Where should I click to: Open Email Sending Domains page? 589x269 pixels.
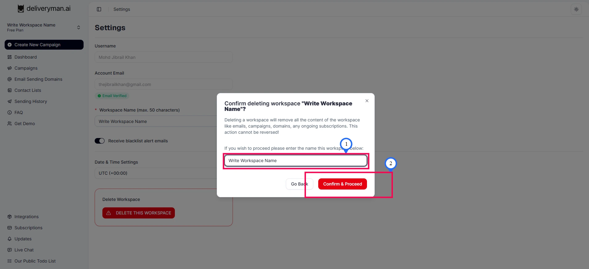(x=38, y=79)
